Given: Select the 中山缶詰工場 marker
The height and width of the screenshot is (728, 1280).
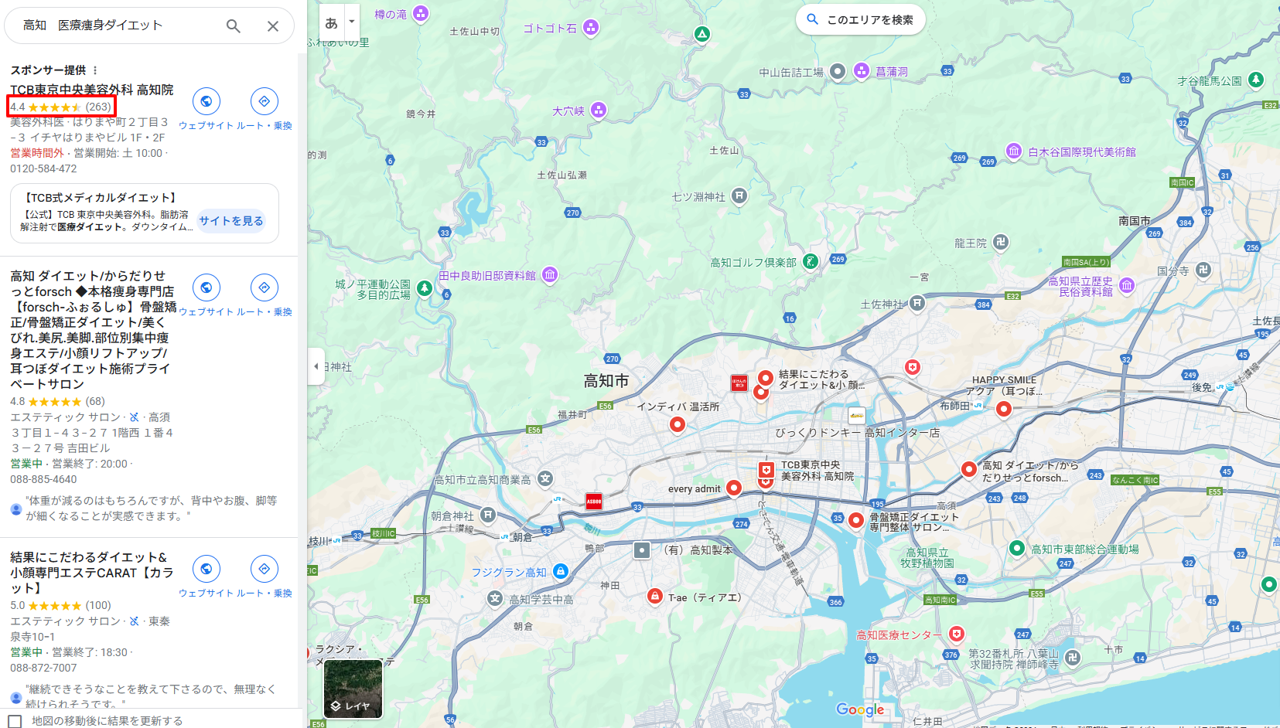Looking at the screenshot, I should 838,72.
